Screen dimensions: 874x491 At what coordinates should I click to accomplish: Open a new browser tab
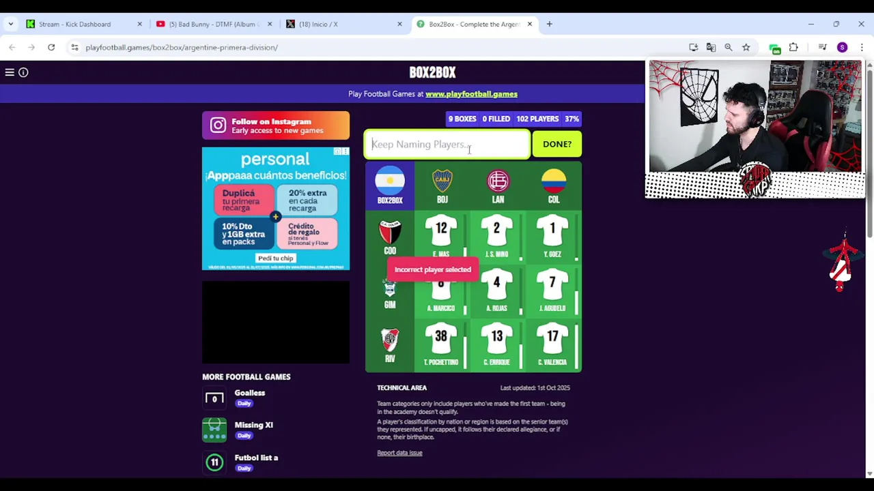point(549,24)
